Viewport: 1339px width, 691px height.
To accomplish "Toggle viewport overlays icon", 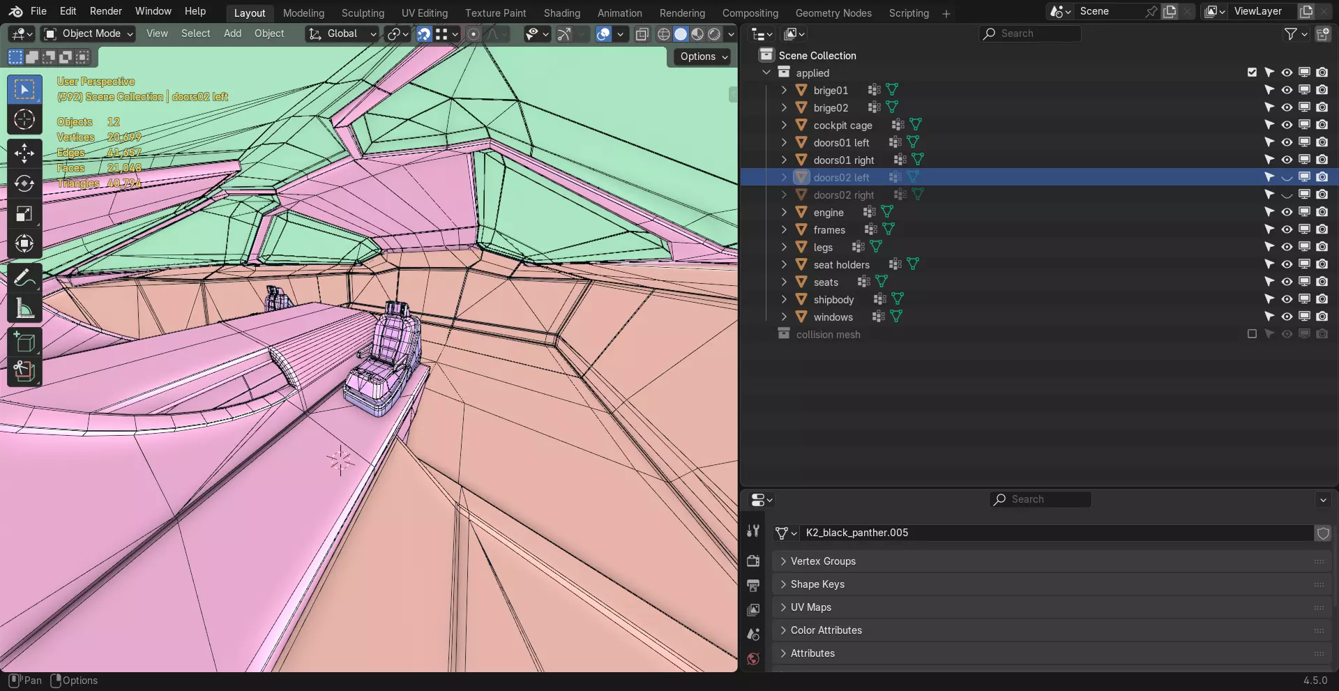I will 604,33.
